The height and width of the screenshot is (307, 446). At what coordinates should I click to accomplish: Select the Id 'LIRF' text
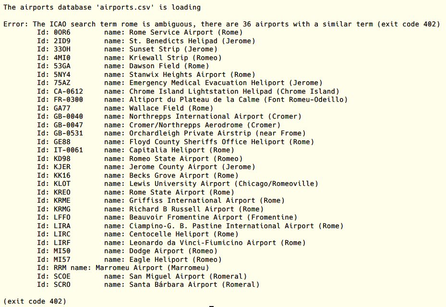click(62, 243)
